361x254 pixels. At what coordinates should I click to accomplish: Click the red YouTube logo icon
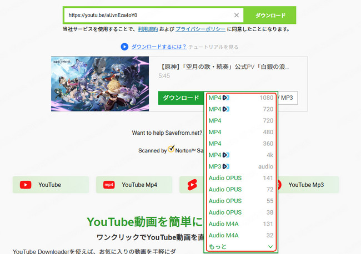26,185
